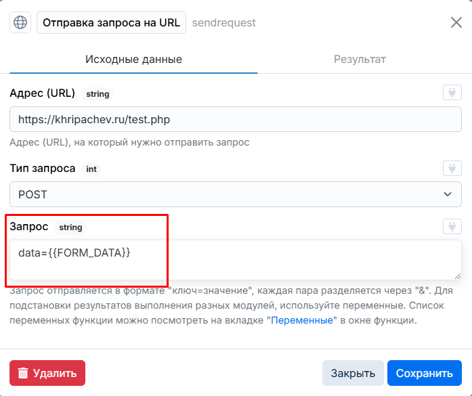Screen dimensions: 472x396
Task: Save changes with the Сохранить button
Action: [425, 373]
